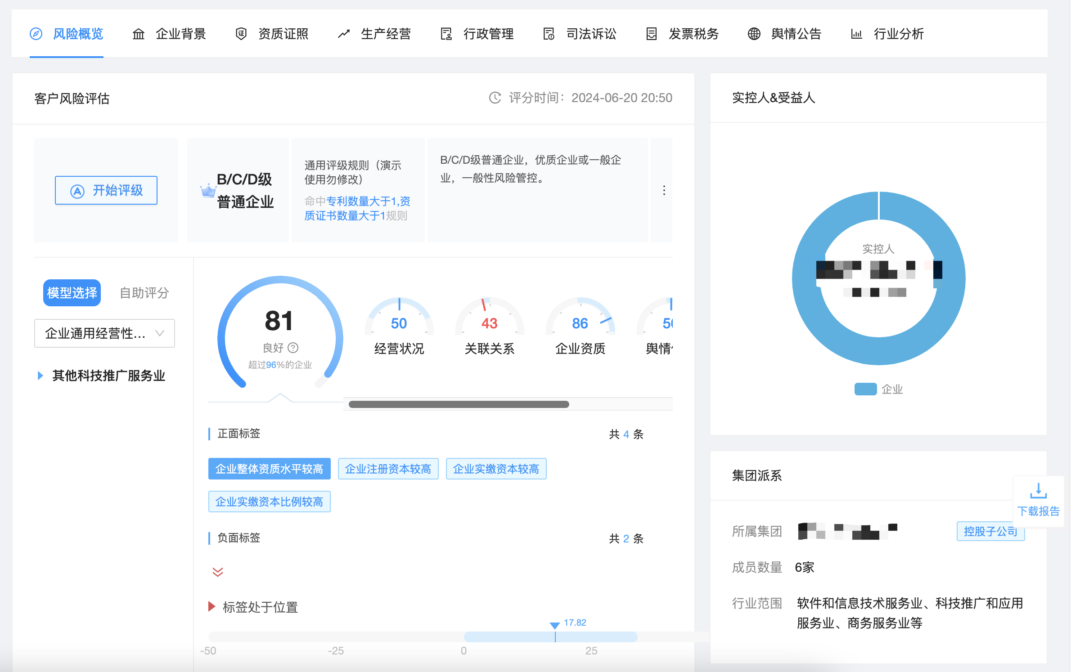Viewport: 1071px width, 672px height.
Task: Select the 模型选择 toggle option
Action: [72, 293]
